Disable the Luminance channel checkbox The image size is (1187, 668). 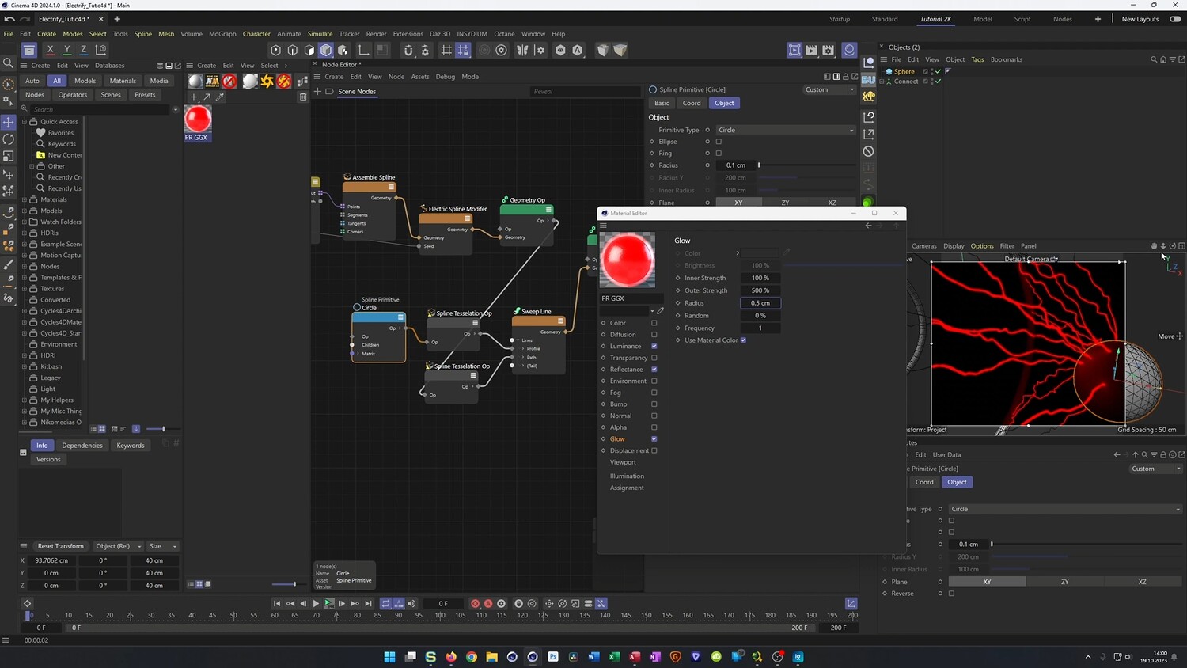[654, 346]
